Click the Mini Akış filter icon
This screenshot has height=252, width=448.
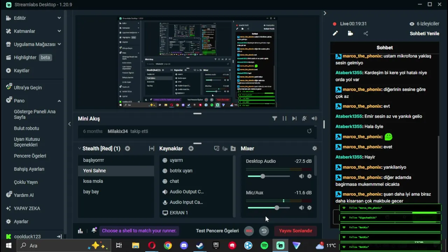275,119
